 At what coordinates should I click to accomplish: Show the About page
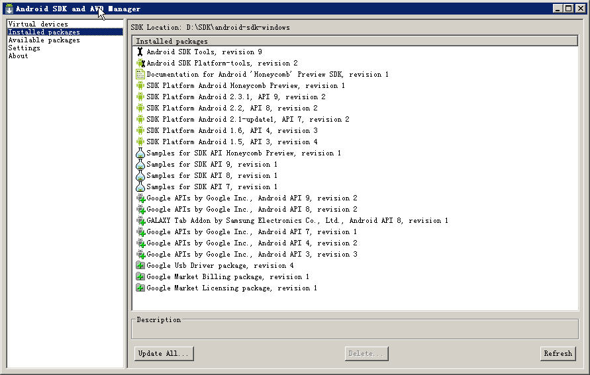pyautogui.click(x=18, y=56)
